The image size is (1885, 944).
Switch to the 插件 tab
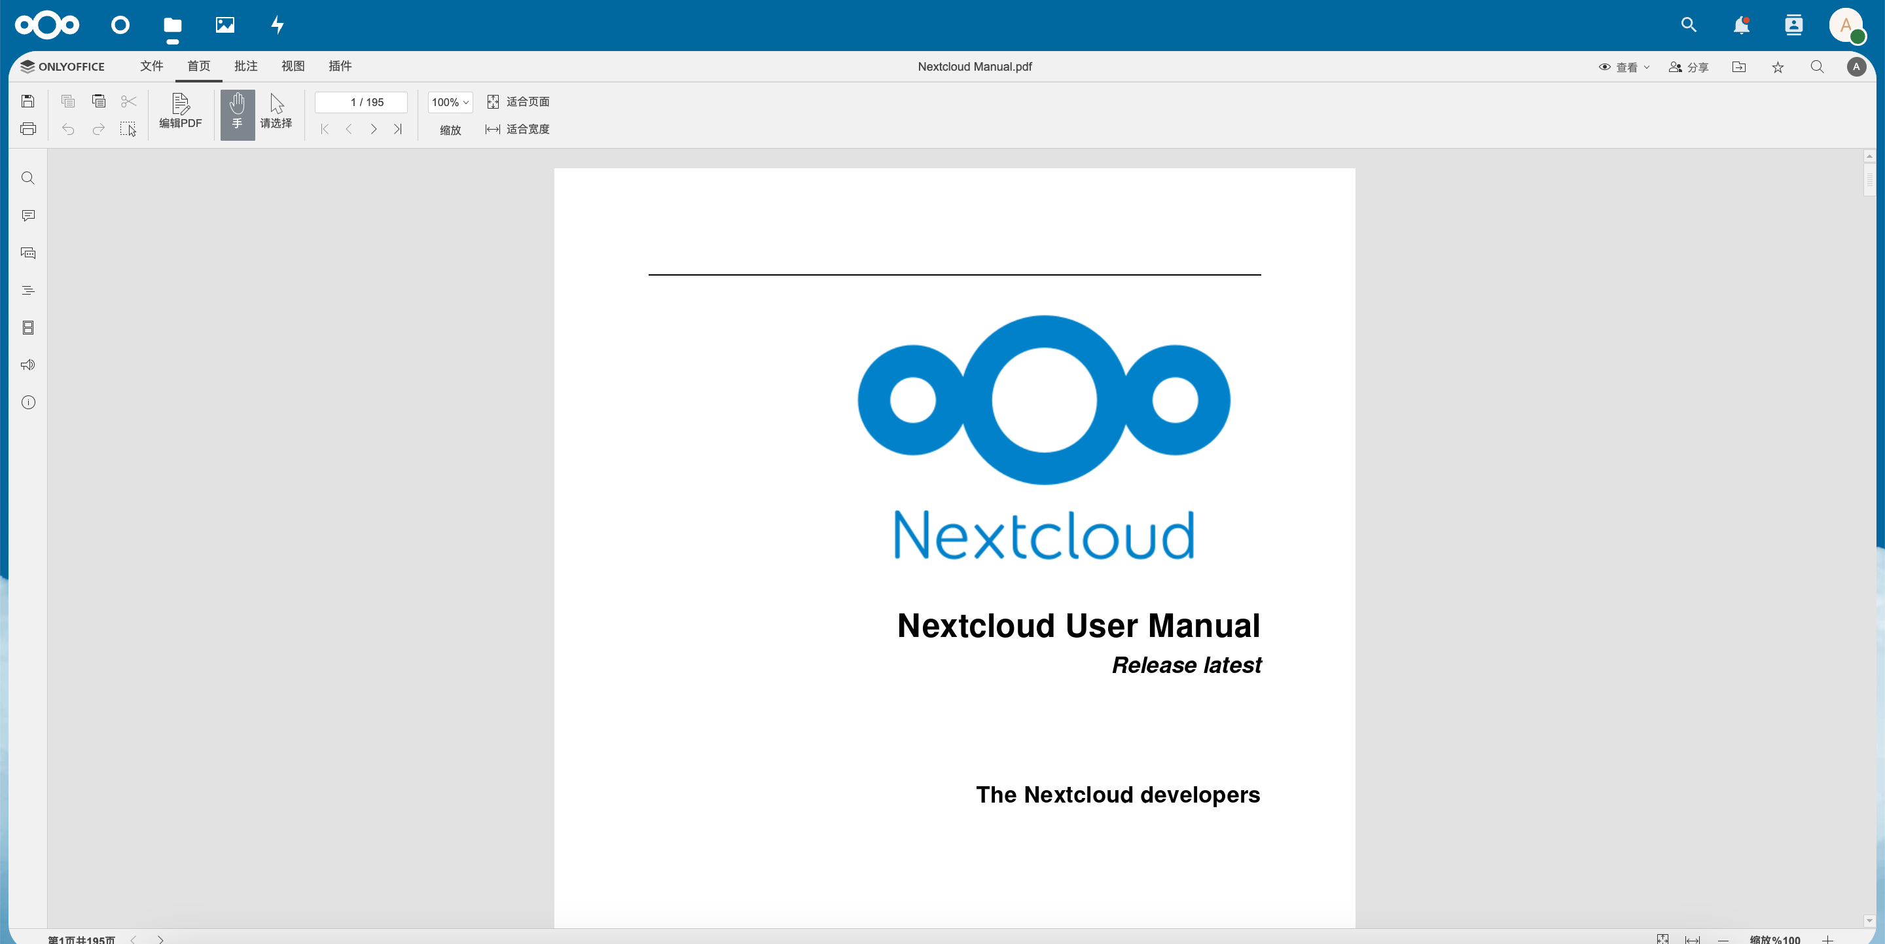[340, 66]
